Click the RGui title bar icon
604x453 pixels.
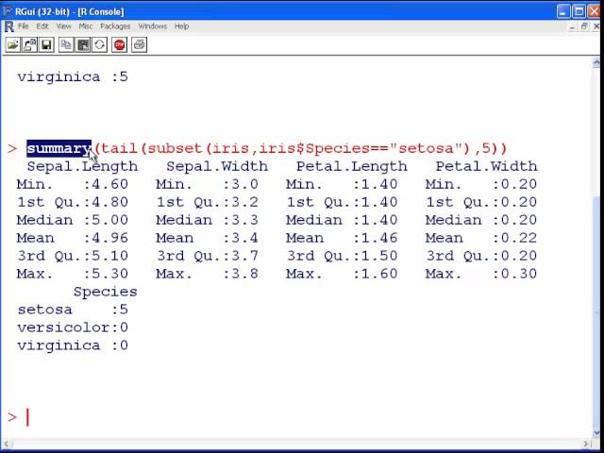click(x=8, y=11)
